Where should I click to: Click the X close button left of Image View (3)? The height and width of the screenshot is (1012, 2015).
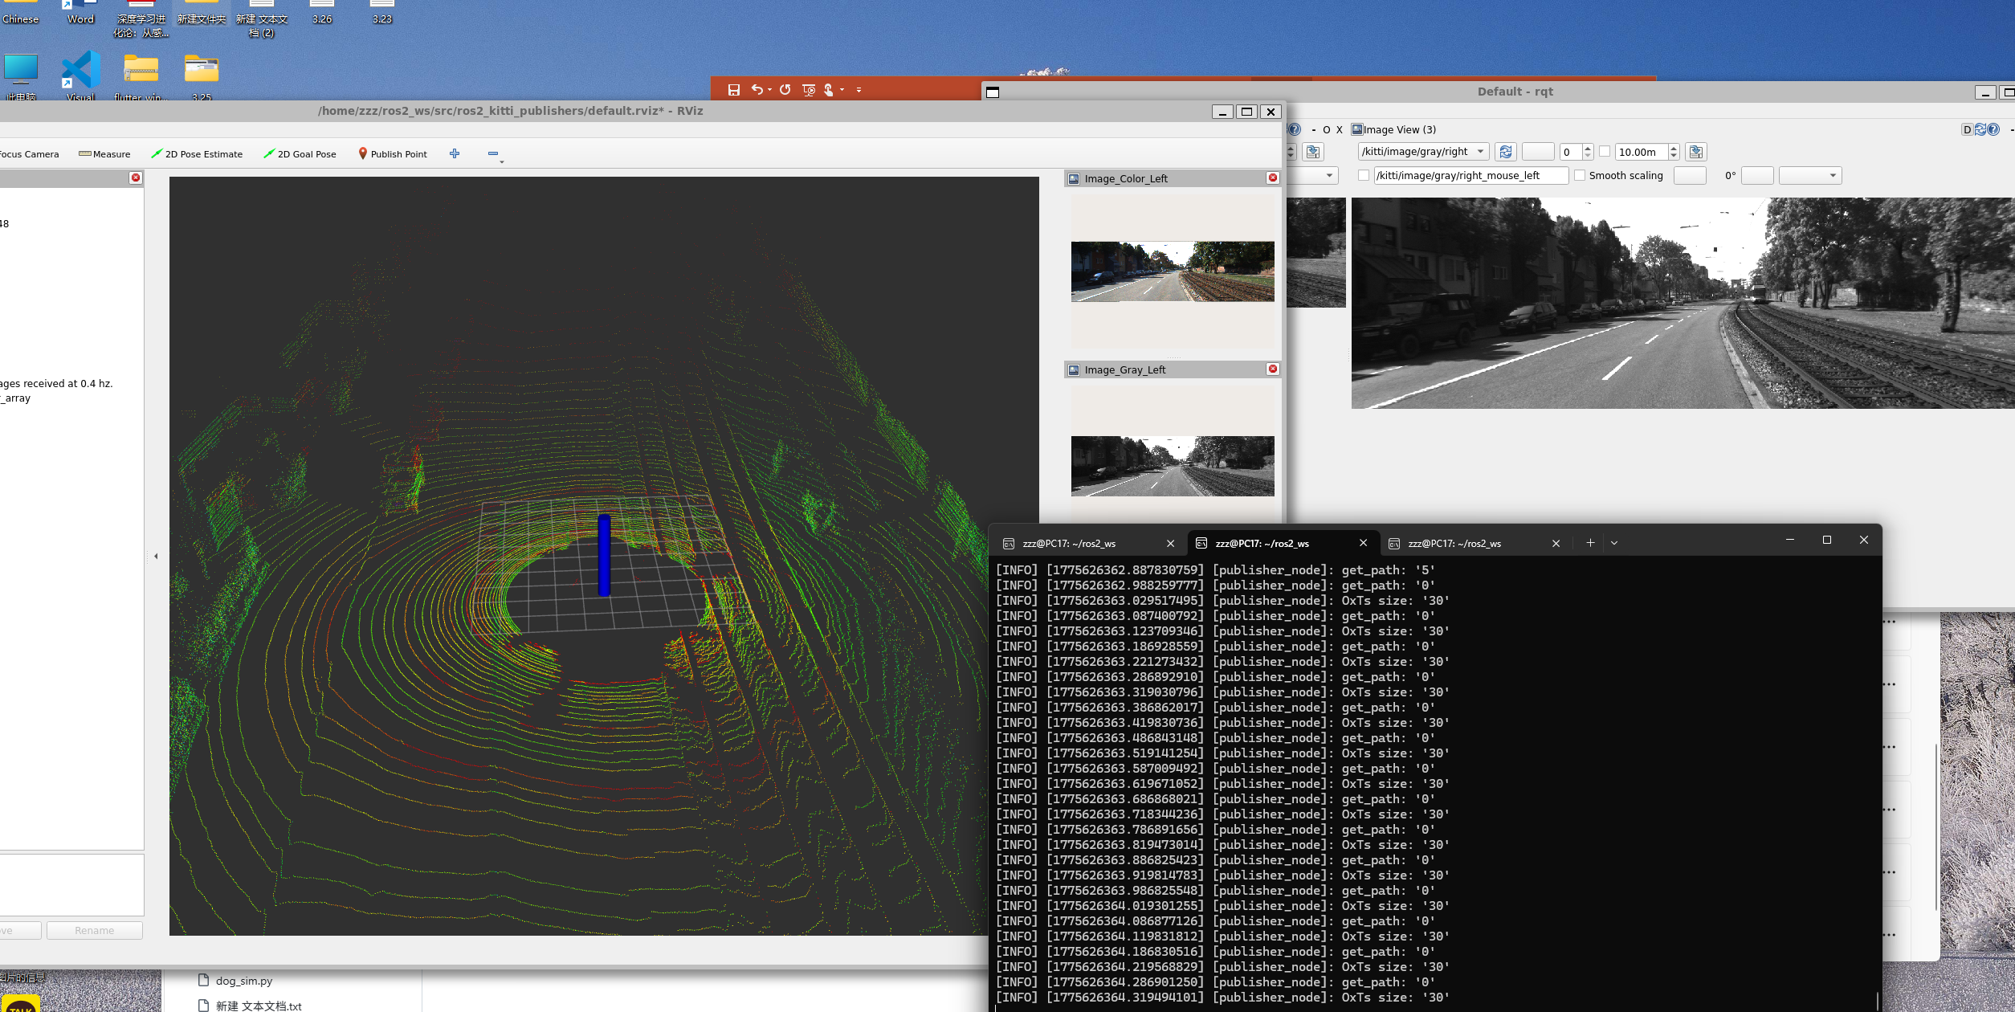[x=1339, y=129]
